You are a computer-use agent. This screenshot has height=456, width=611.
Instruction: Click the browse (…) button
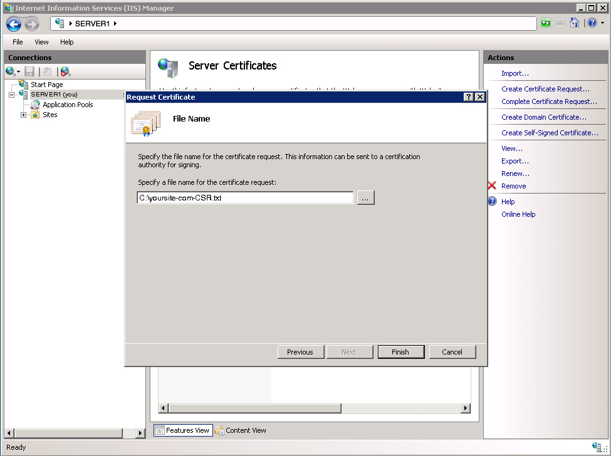365,197
